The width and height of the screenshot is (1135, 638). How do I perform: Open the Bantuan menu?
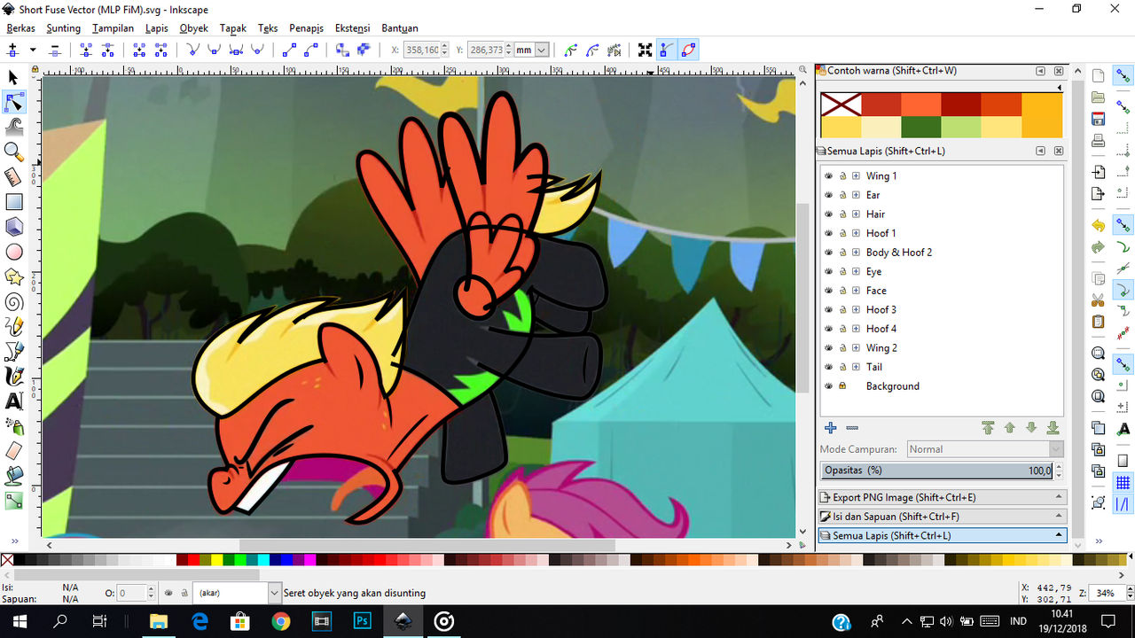click(x=400, y=28)
